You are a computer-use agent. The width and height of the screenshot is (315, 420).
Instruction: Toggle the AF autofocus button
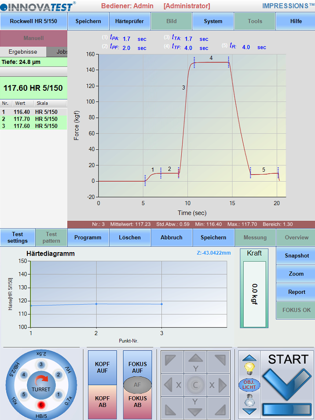tap(137, 385)
